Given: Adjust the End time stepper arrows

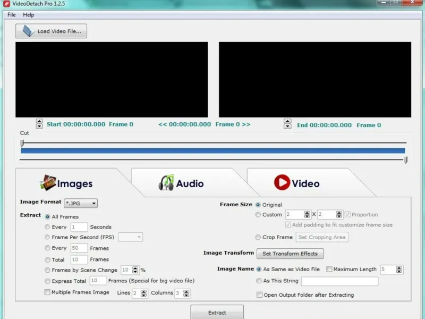Looking at the screenshot, I should point(287,124).
